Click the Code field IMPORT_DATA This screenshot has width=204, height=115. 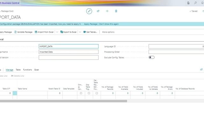(x=69, y=46)
